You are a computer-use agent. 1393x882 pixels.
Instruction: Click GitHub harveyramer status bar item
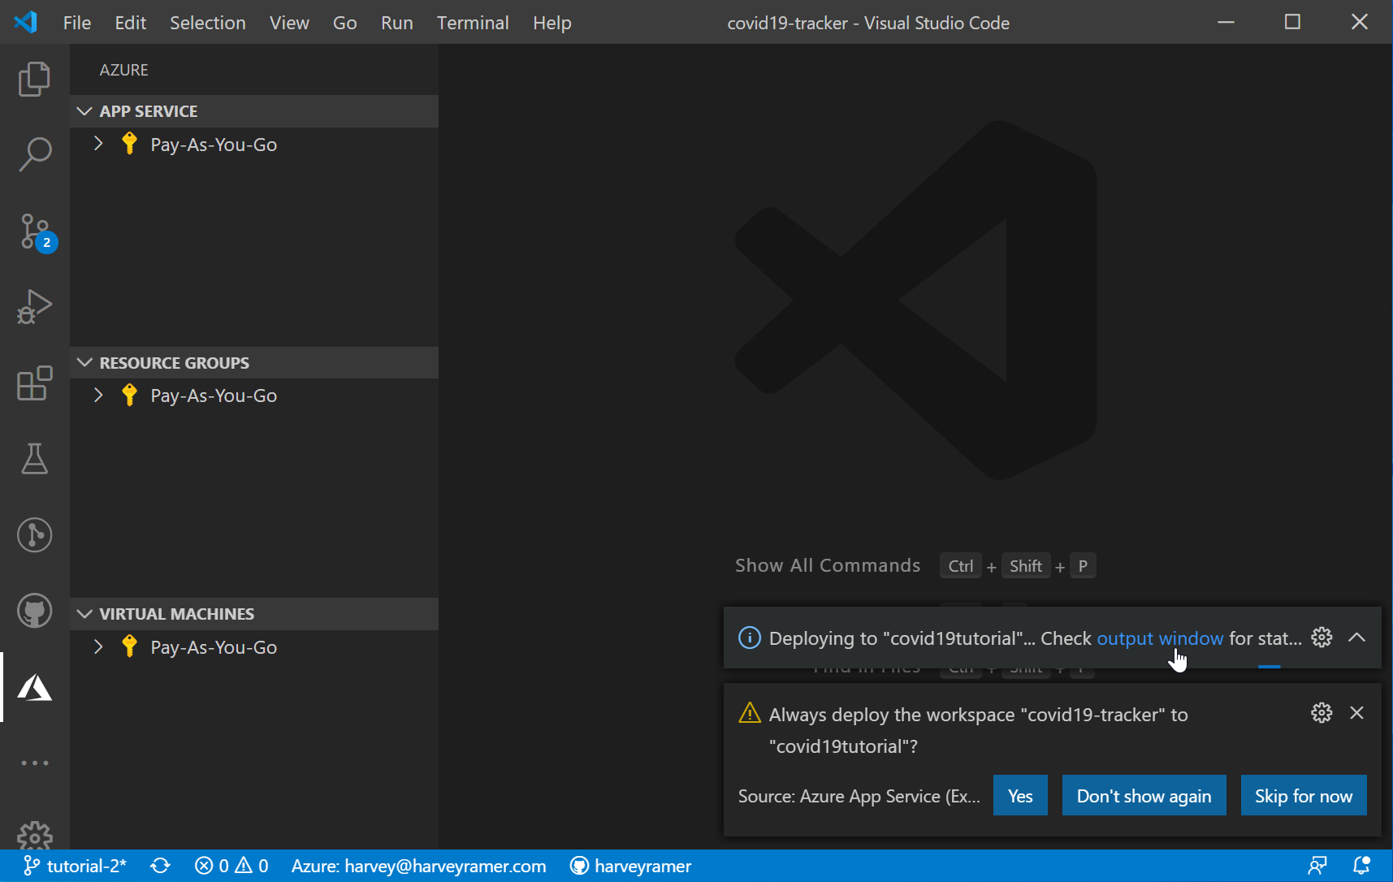point(630,866)
